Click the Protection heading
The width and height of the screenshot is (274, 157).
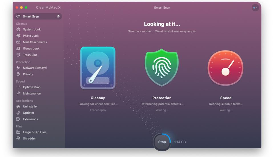[x=162, y=98]
